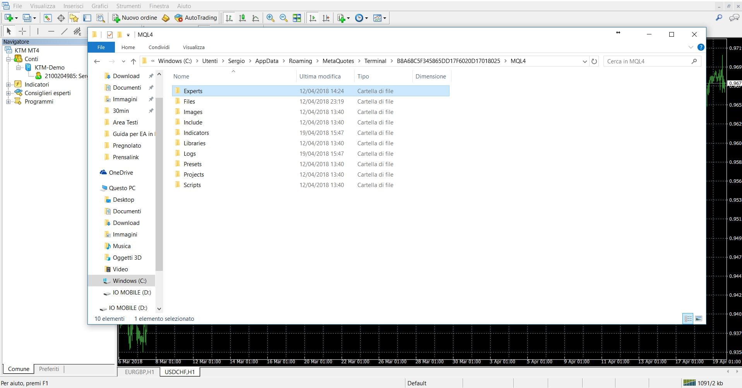
Task: Expand the Programmi tree node
Action: pyautogui.click(x=8, y=102)
